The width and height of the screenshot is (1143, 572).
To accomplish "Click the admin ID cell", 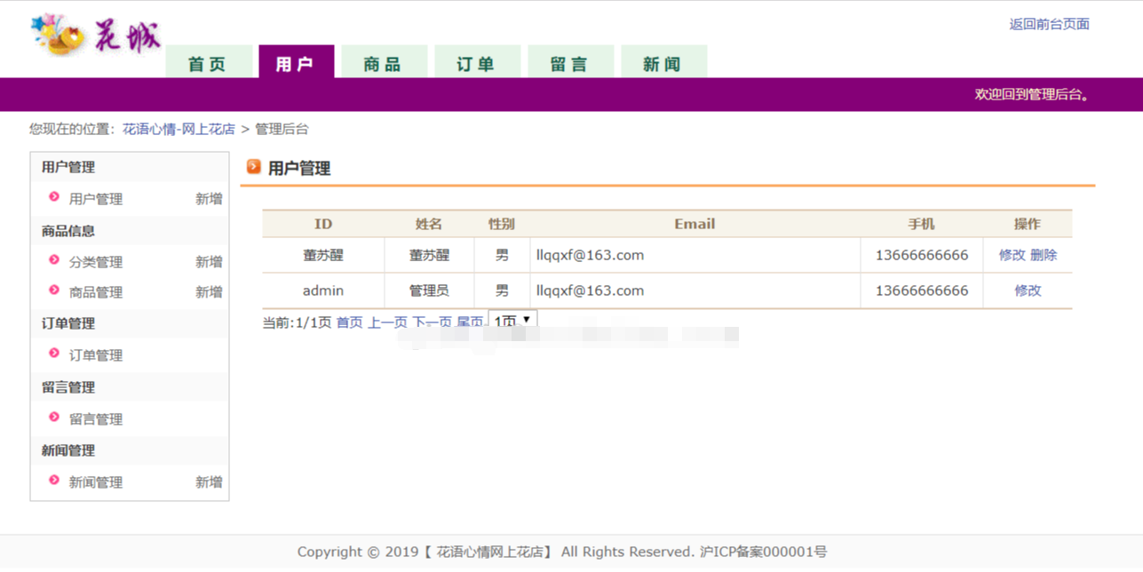I will tap(323, 290).
